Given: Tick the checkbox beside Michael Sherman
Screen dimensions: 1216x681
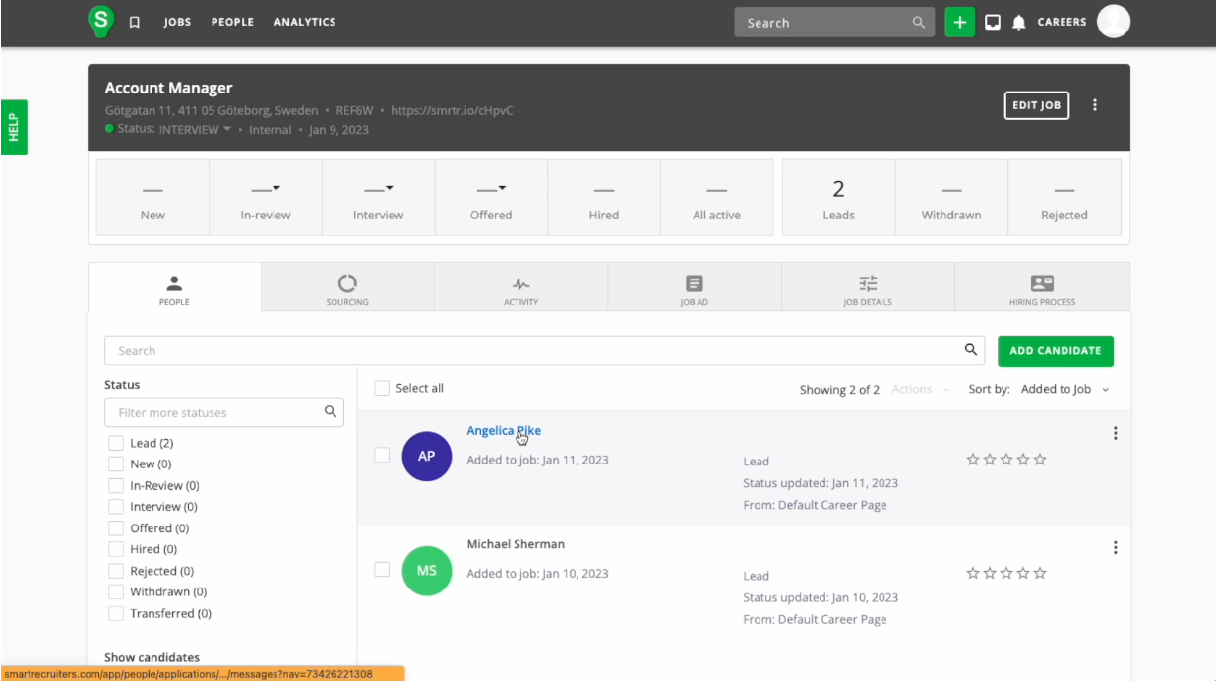Looking at the screenshot, I should click(x=382, y=569).
